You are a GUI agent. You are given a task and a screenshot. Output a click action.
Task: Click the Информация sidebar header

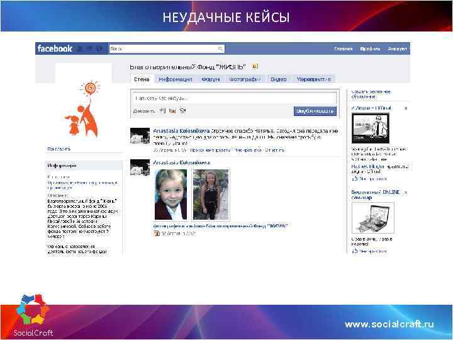click(84, 166)
